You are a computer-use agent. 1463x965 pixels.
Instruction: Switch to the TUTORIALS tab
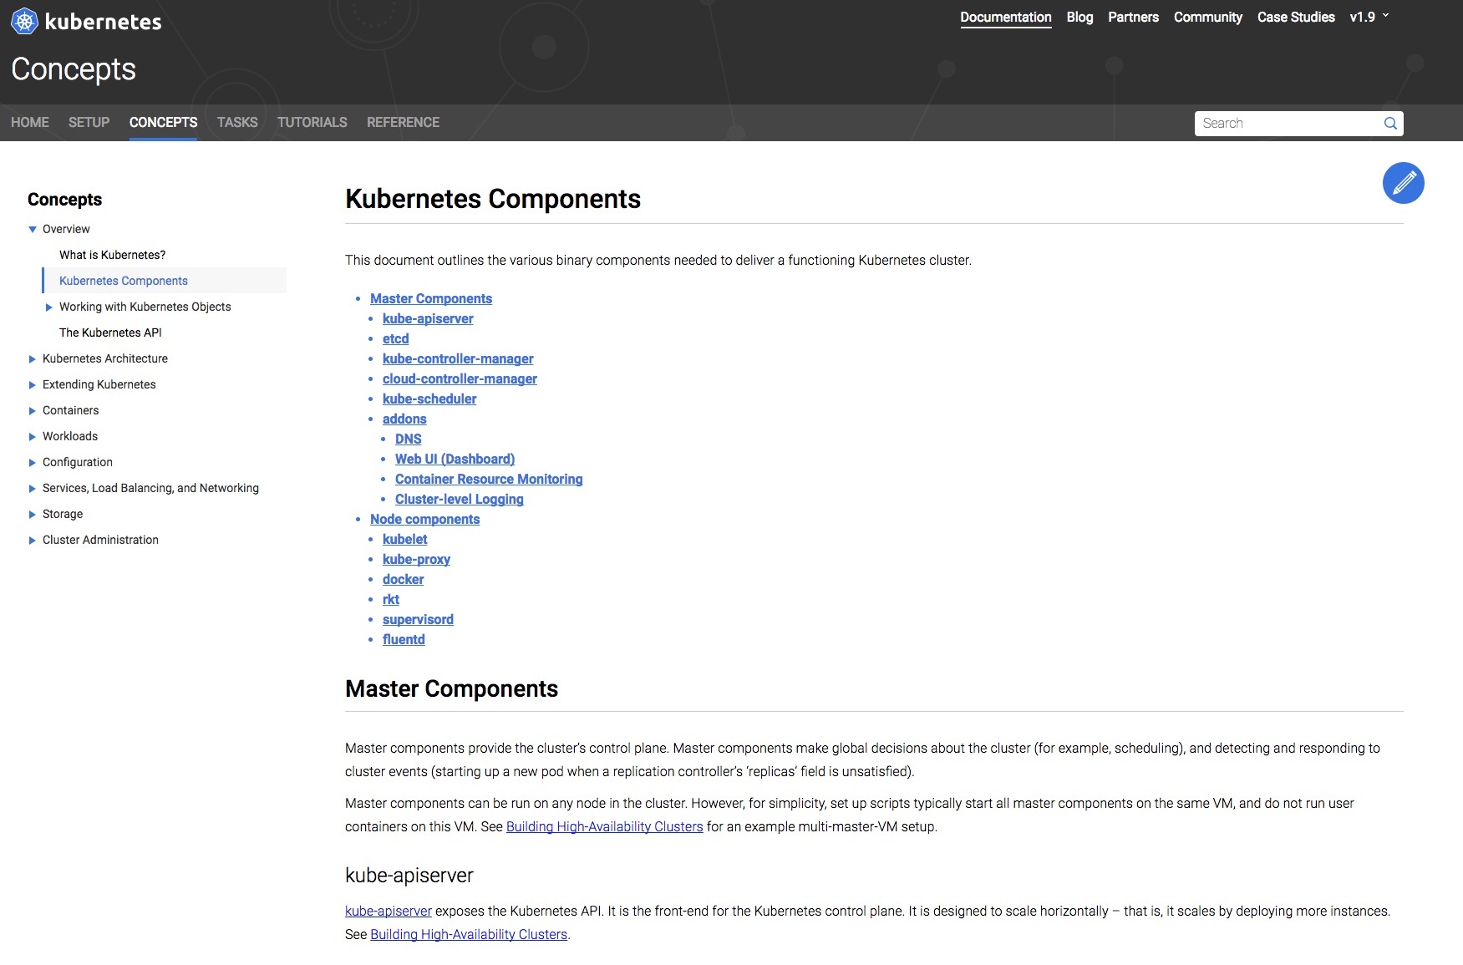click(x=312, y=122)
